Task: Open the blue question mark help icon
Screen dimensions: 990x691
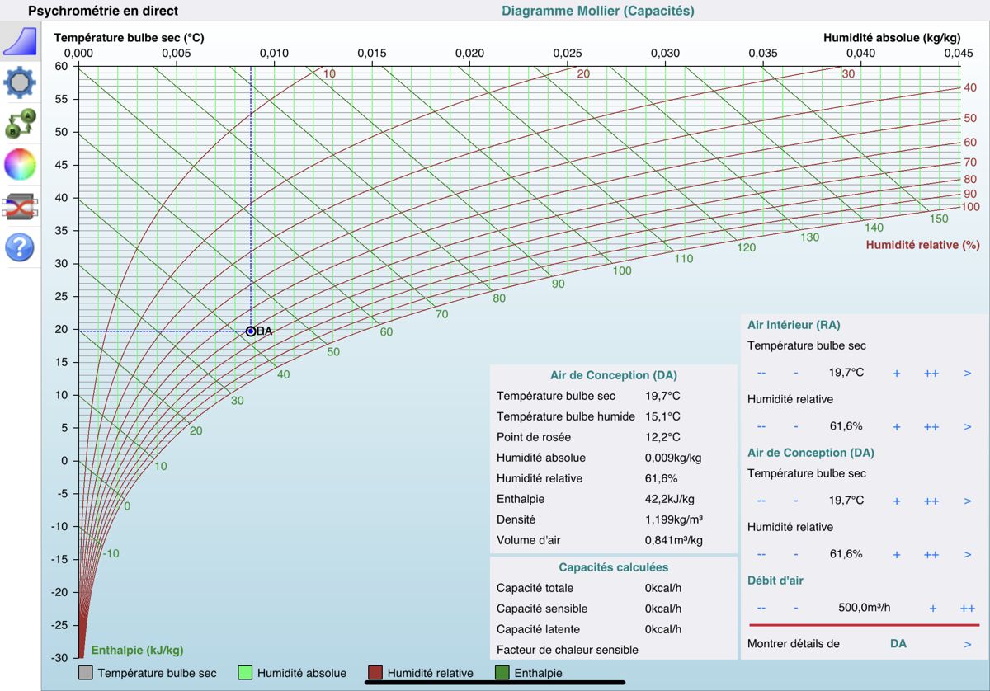Action: click(x=20, y=247)
